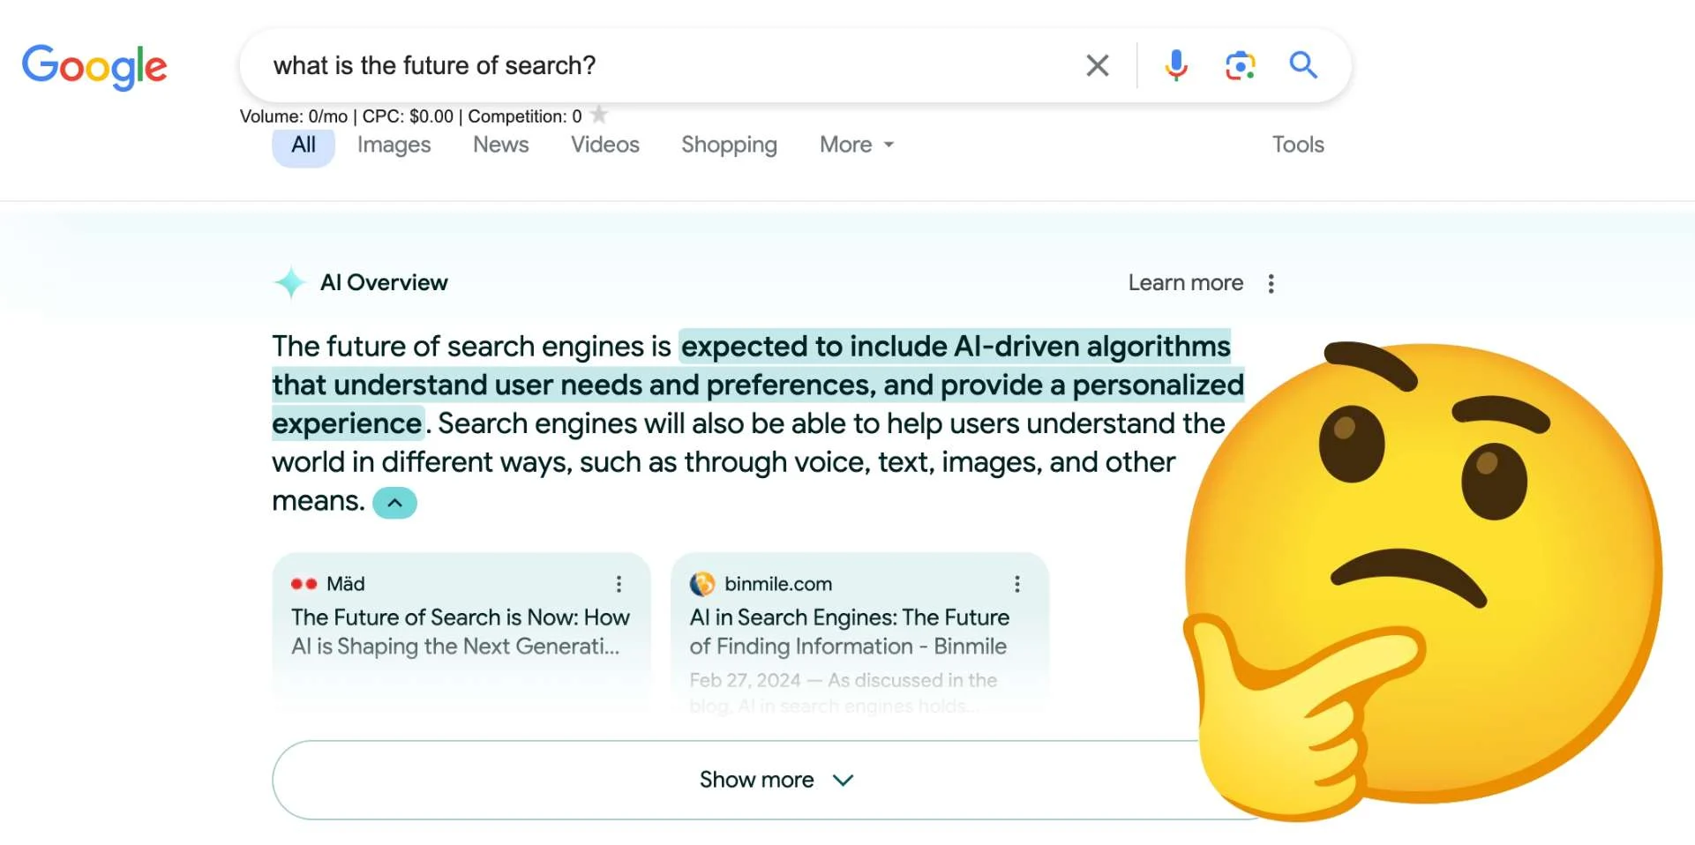1695x845 pixels.
Task: Open the More search filters dropdown
Action: point(857,145)
